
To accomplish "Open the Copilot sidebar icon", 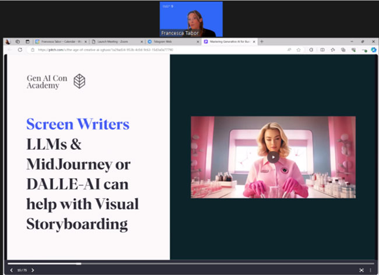I will point(374,50).
